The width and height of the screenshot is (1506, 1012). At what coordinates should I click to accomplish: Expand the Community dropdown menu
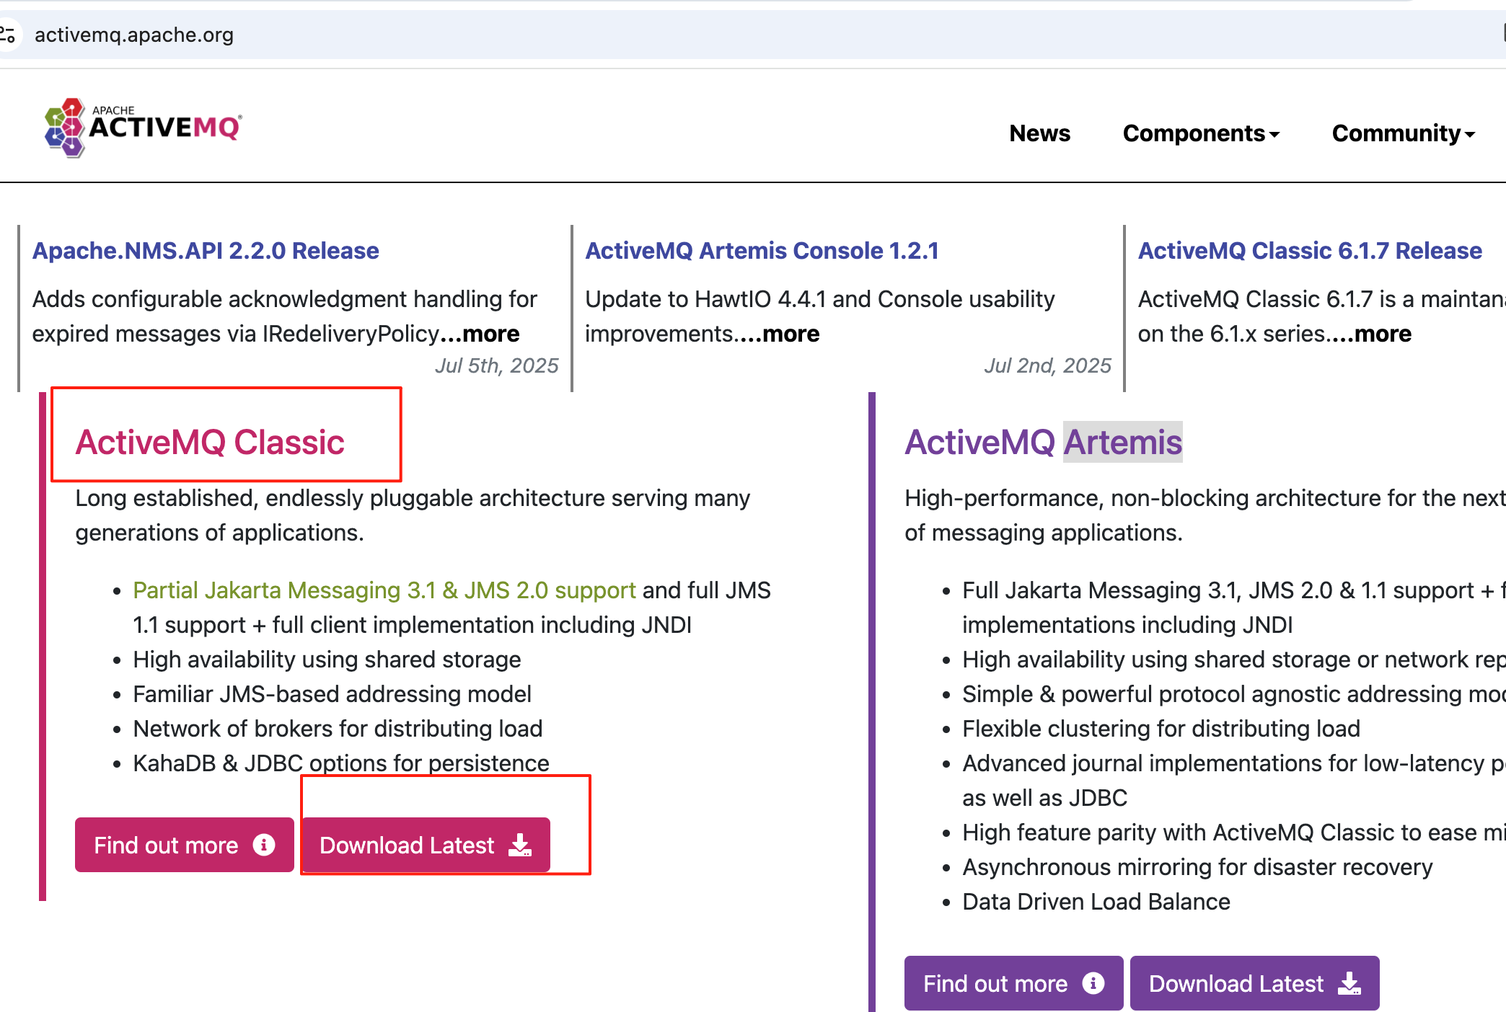(1403, 133)
